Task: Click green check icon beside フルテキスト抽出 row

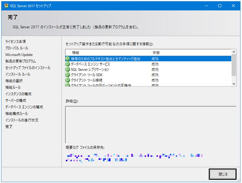Action: coord(68,59)
